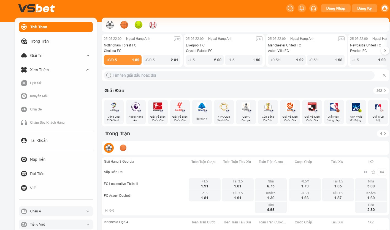Open FC Aragvi Dusheti team name
The width and height of the screenshot is (390, 230).
tap(117, 196)
